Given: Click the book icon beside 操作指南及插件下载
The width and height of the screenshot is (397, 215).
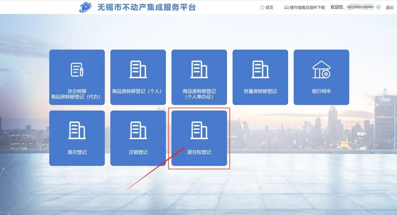Looking at the screenshot, I should [x=286, y=8].
